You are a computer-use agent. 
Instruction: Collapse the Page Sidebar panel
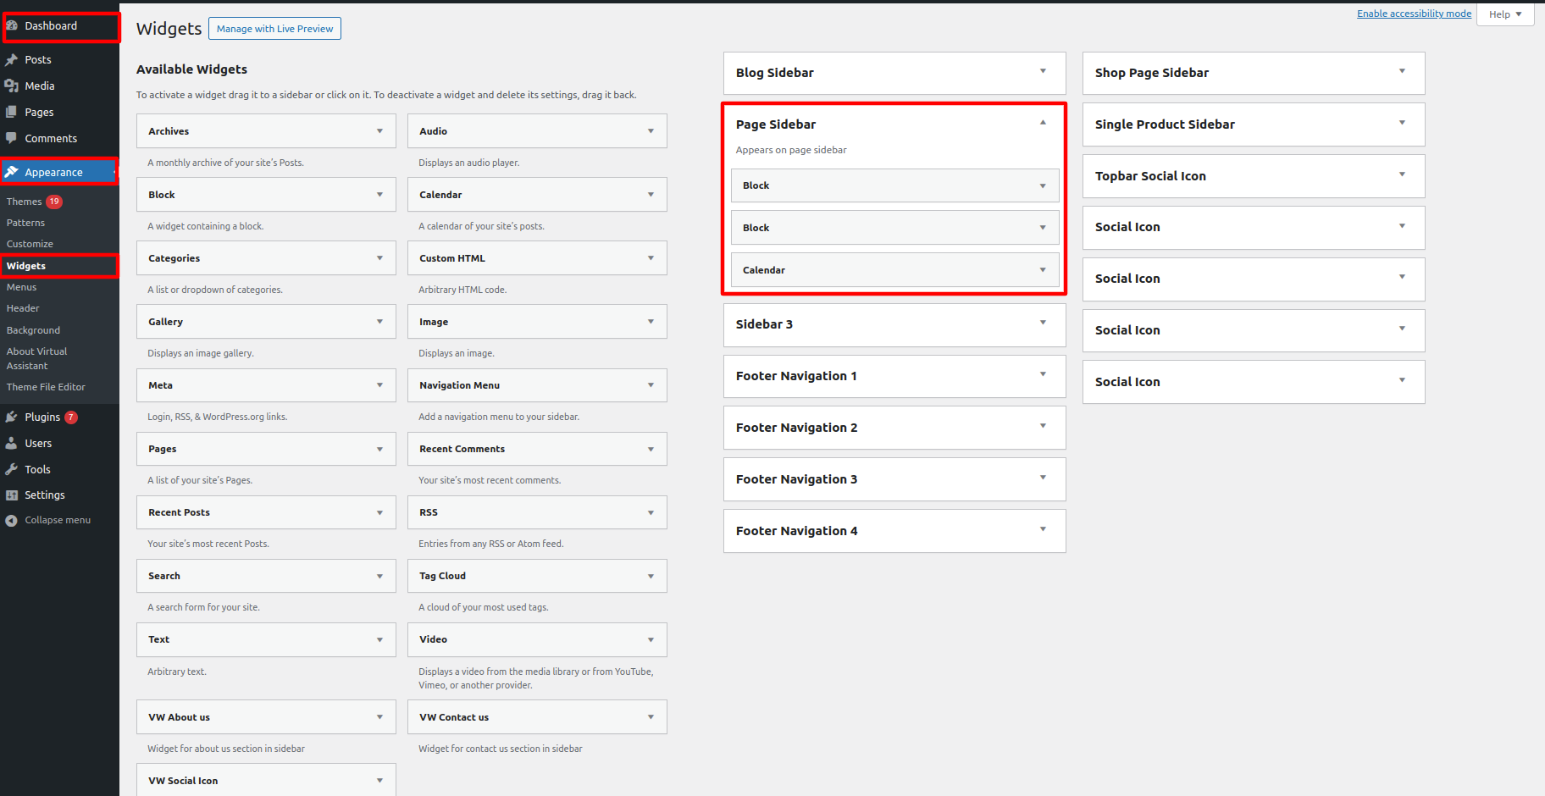(1043, 124)
